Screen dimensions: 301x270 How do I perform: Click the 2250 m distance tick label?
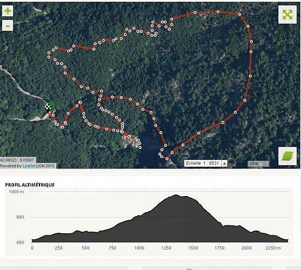click(273, 248)
